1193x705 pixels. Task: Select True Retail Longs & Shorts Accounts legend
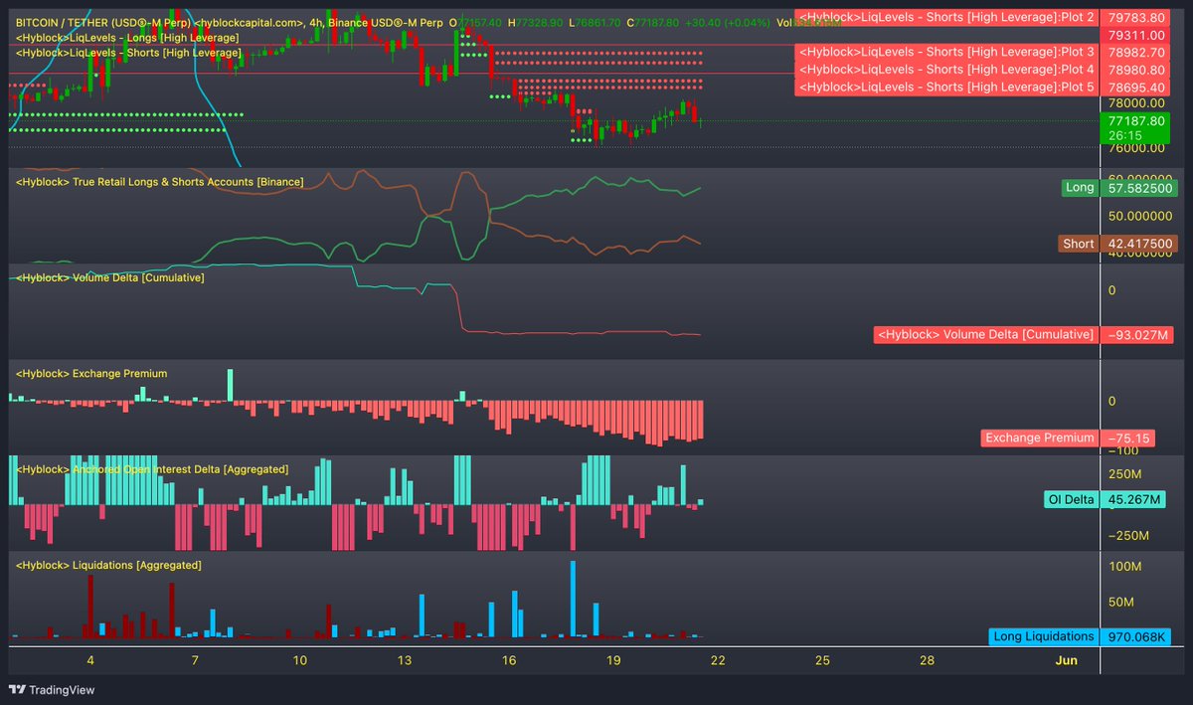[159, 181]
